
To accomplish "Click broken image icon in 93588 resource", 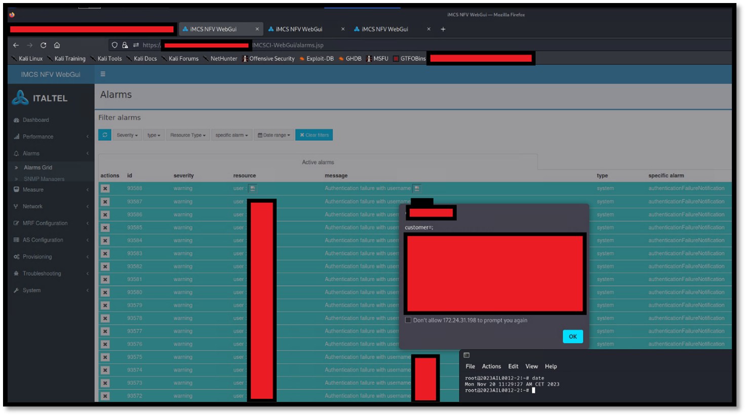I will (253, 188).
